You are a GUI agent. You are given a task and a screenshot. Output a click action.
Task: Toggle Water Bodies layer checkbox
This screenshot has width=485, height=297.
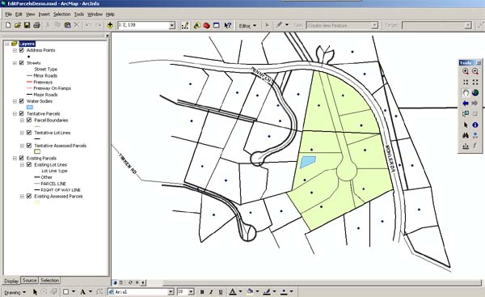click(22, 101)
